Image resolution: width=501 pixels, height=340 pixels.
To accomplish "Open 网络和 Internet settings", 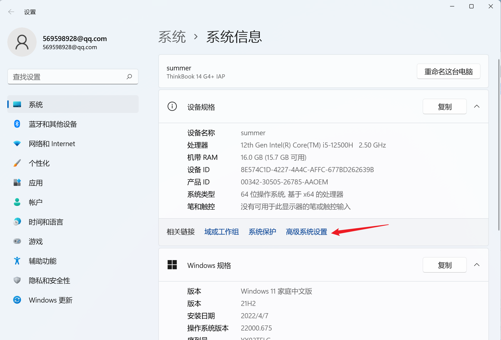I will pos(73,144).
